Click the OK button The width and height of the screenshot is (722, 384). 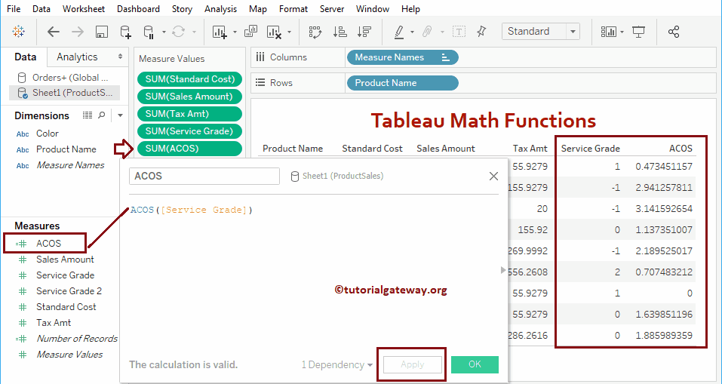(x=475, y=364)
